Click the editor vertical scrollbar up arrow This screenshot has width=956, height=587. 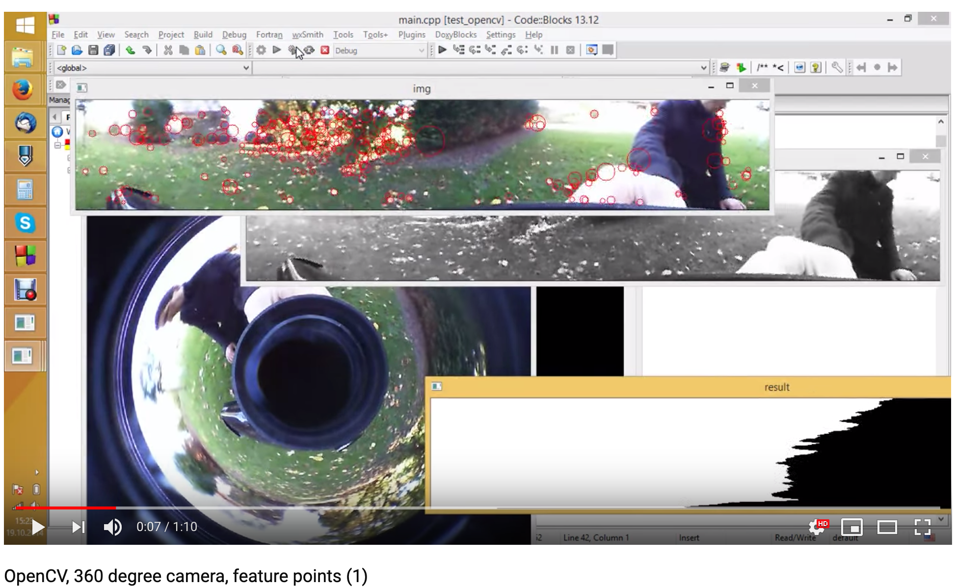941,121
